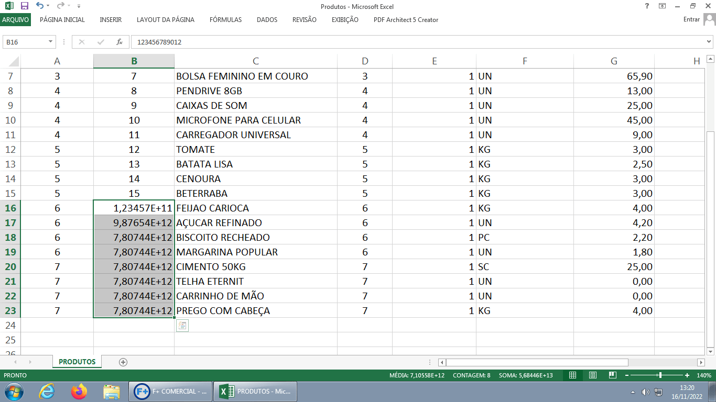Viewport: 716px width, 402px height.
Task: Select the FEIJAO CARIOCA cell
Action: pyautogui.click(x=256, y=208)
